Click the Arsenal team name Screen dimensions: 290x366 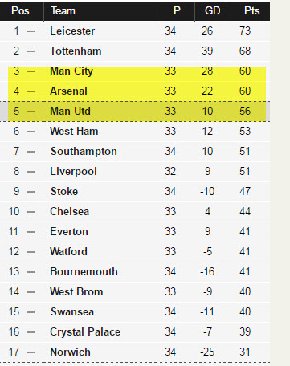(68, 91)
